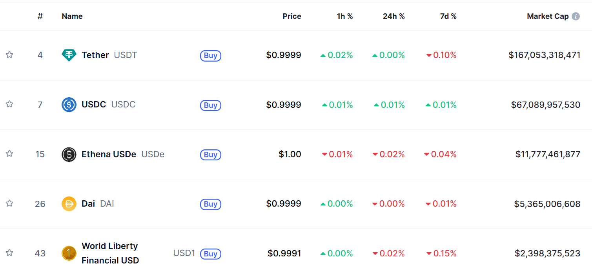Click the Market Cap info icon

[576, 16]
